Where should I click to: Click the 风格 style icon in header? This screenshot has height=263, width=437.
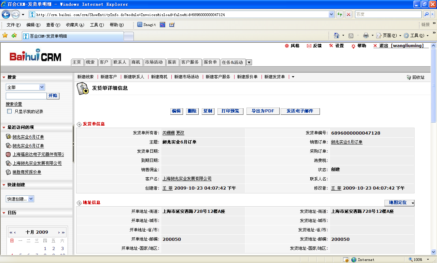[287, 46]
